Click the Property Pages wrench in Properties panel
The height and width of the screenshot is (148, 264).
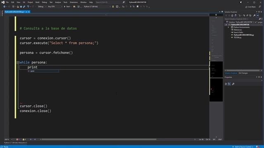click(x=233, y=84)
